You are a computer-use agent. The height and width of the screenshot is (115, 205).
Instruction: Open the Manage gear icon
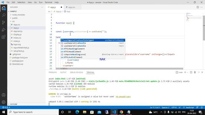pyautogui.click(x=4, y=102)
